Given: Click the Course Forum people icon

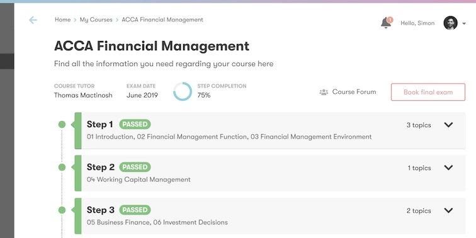Looking at the screenshot, I should coord(324,92).
